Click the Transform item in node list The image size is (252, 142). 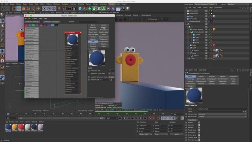coord(31,83)
